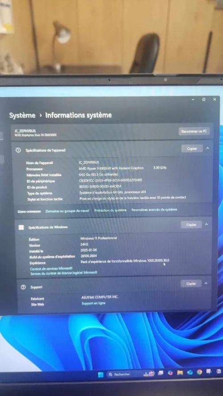Click the search highlight image in Rechercher box
The width and height of the screenshot is (223, 396).
pos(149,374)
